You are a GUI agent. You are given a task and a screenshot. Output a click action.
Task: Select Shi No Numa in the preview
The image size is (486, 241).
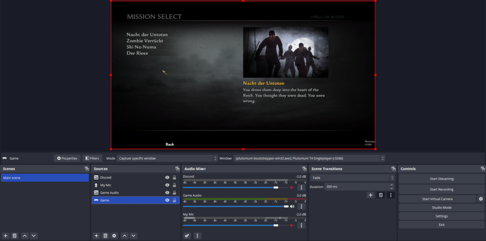click(x=141, y=47)
